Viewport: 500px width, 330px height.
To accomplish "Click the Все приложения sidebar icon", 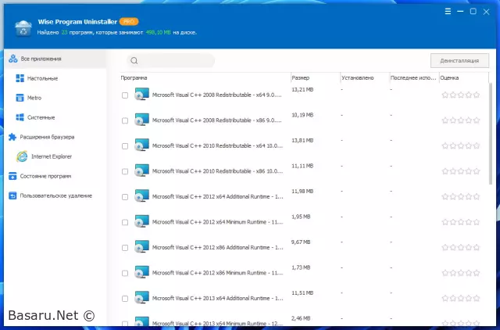I will (13, 59).
